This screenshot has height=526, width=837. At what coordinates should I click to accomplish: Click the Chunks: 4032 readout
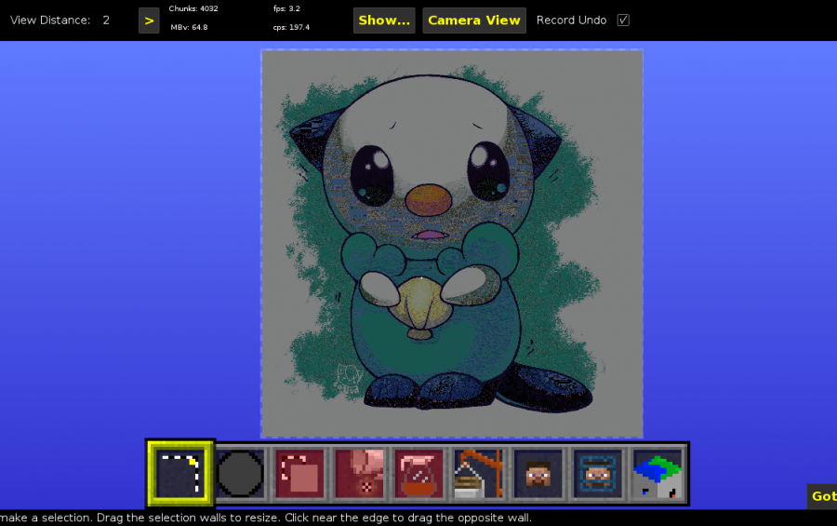(193, 8)
